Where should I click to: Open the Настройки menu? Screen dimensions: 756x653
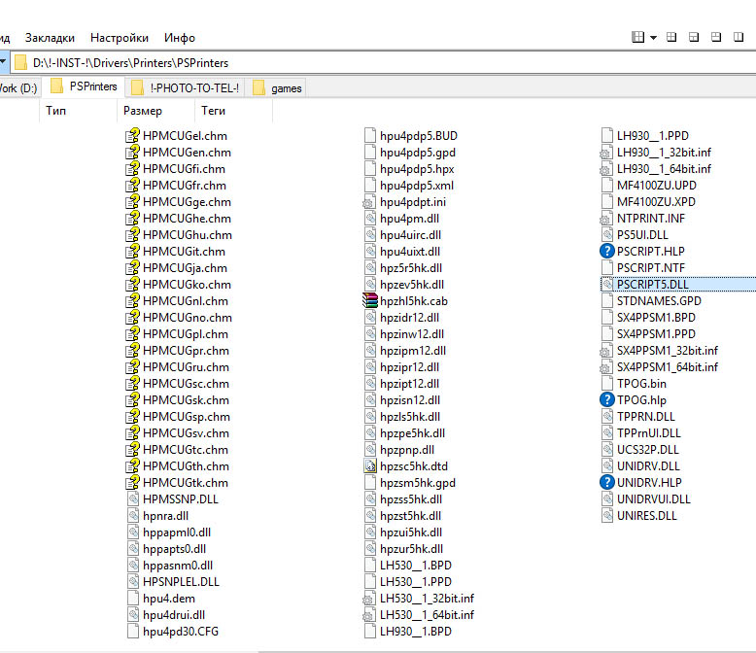click(x=120, y=38)
